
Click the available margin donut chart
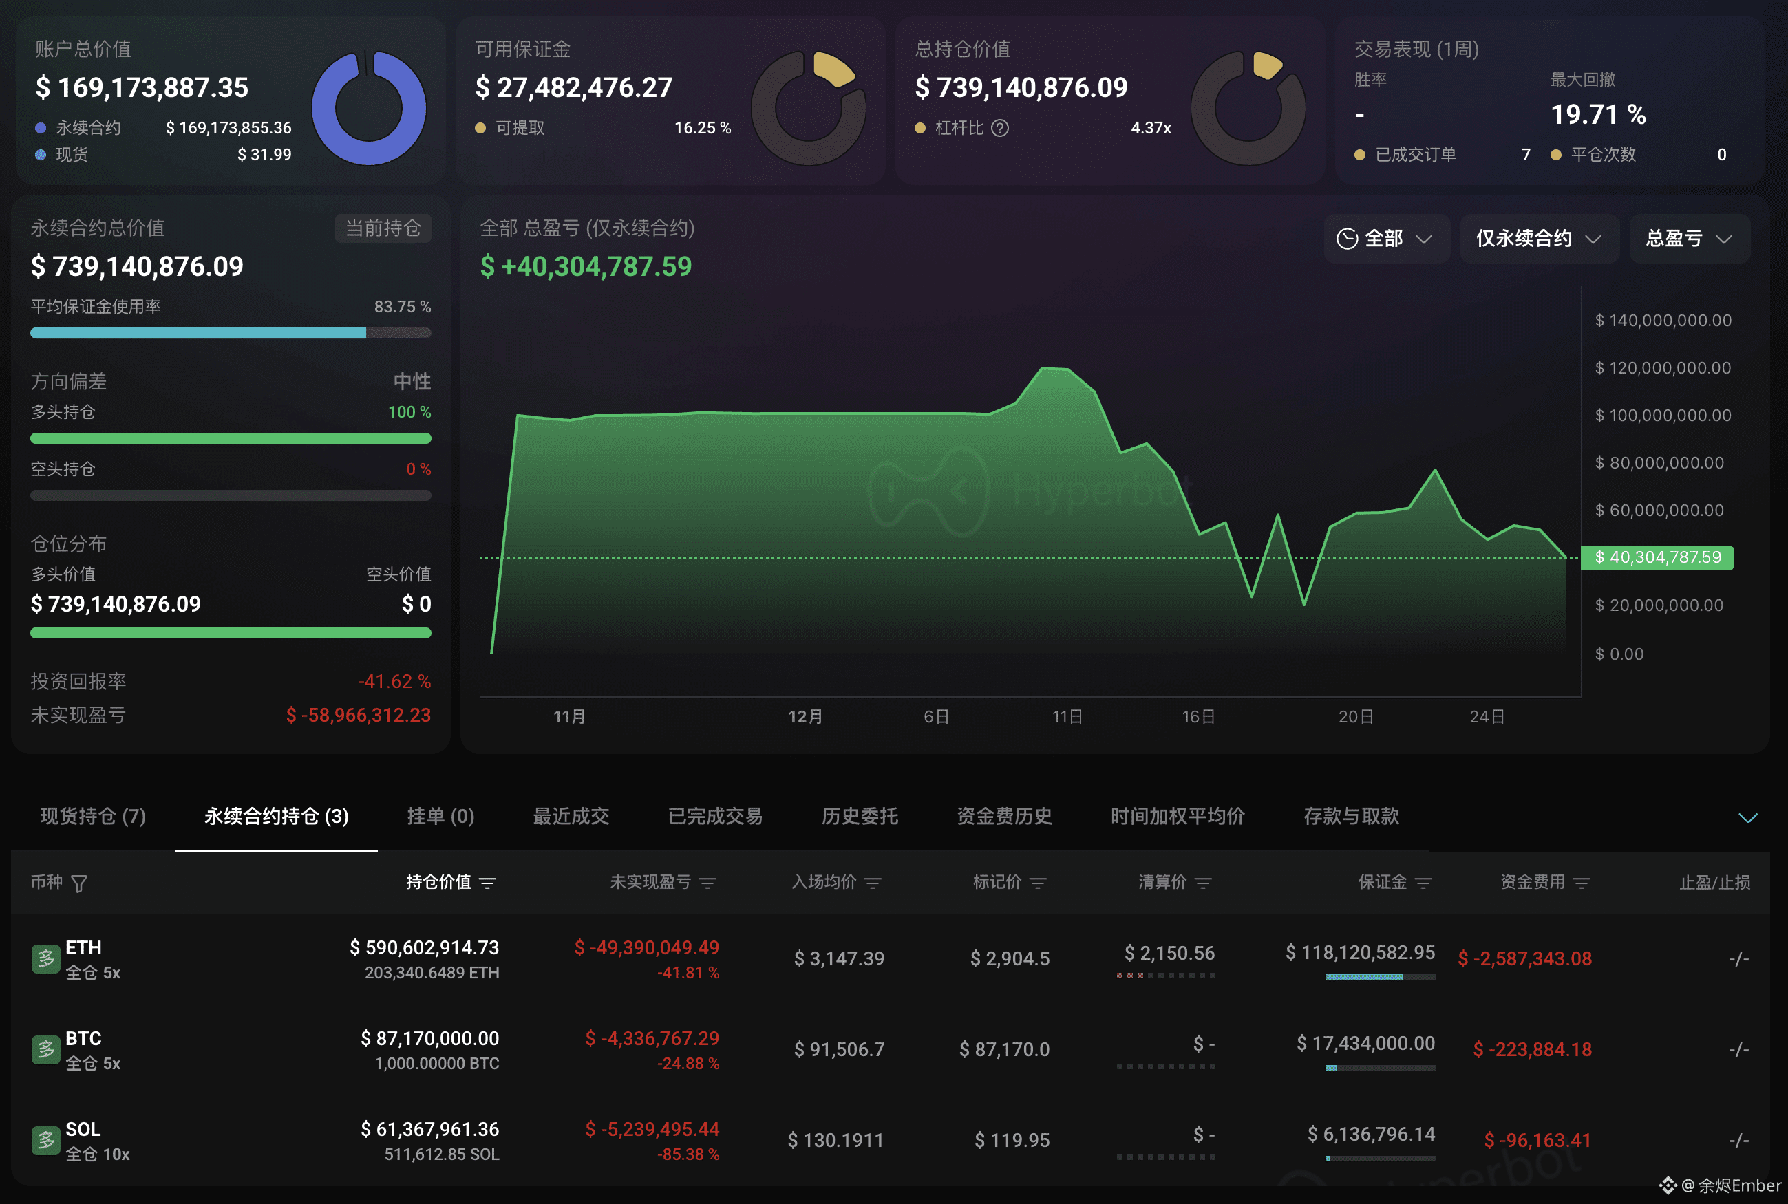808,107
